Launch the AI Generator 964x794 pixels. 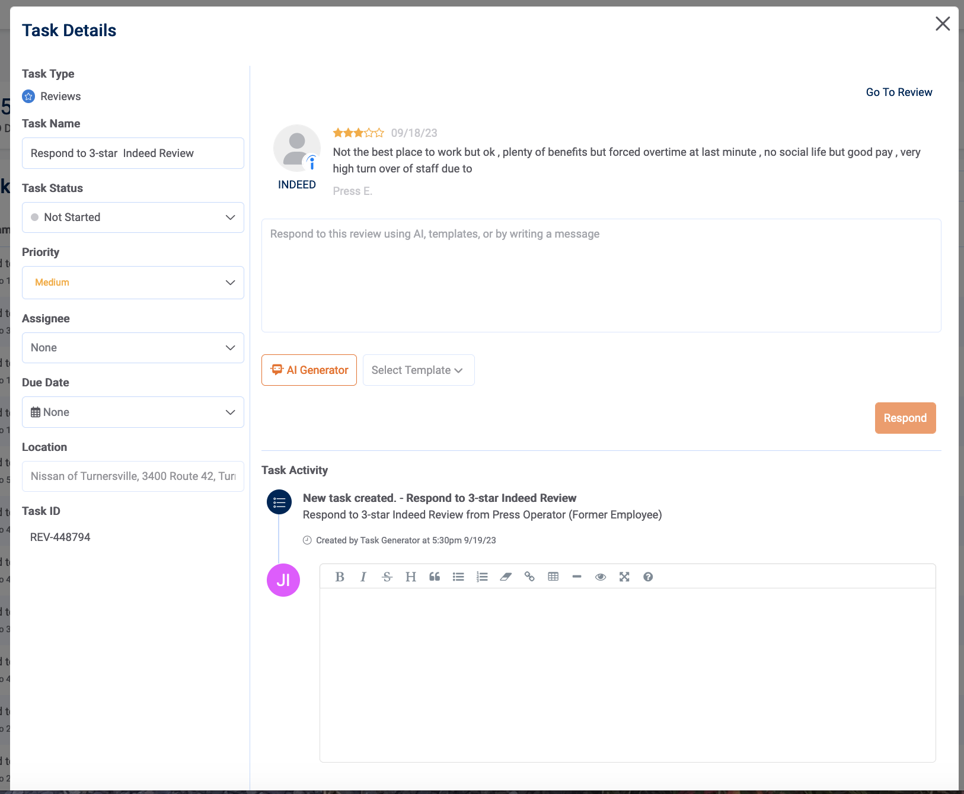[x=309, y=370]
